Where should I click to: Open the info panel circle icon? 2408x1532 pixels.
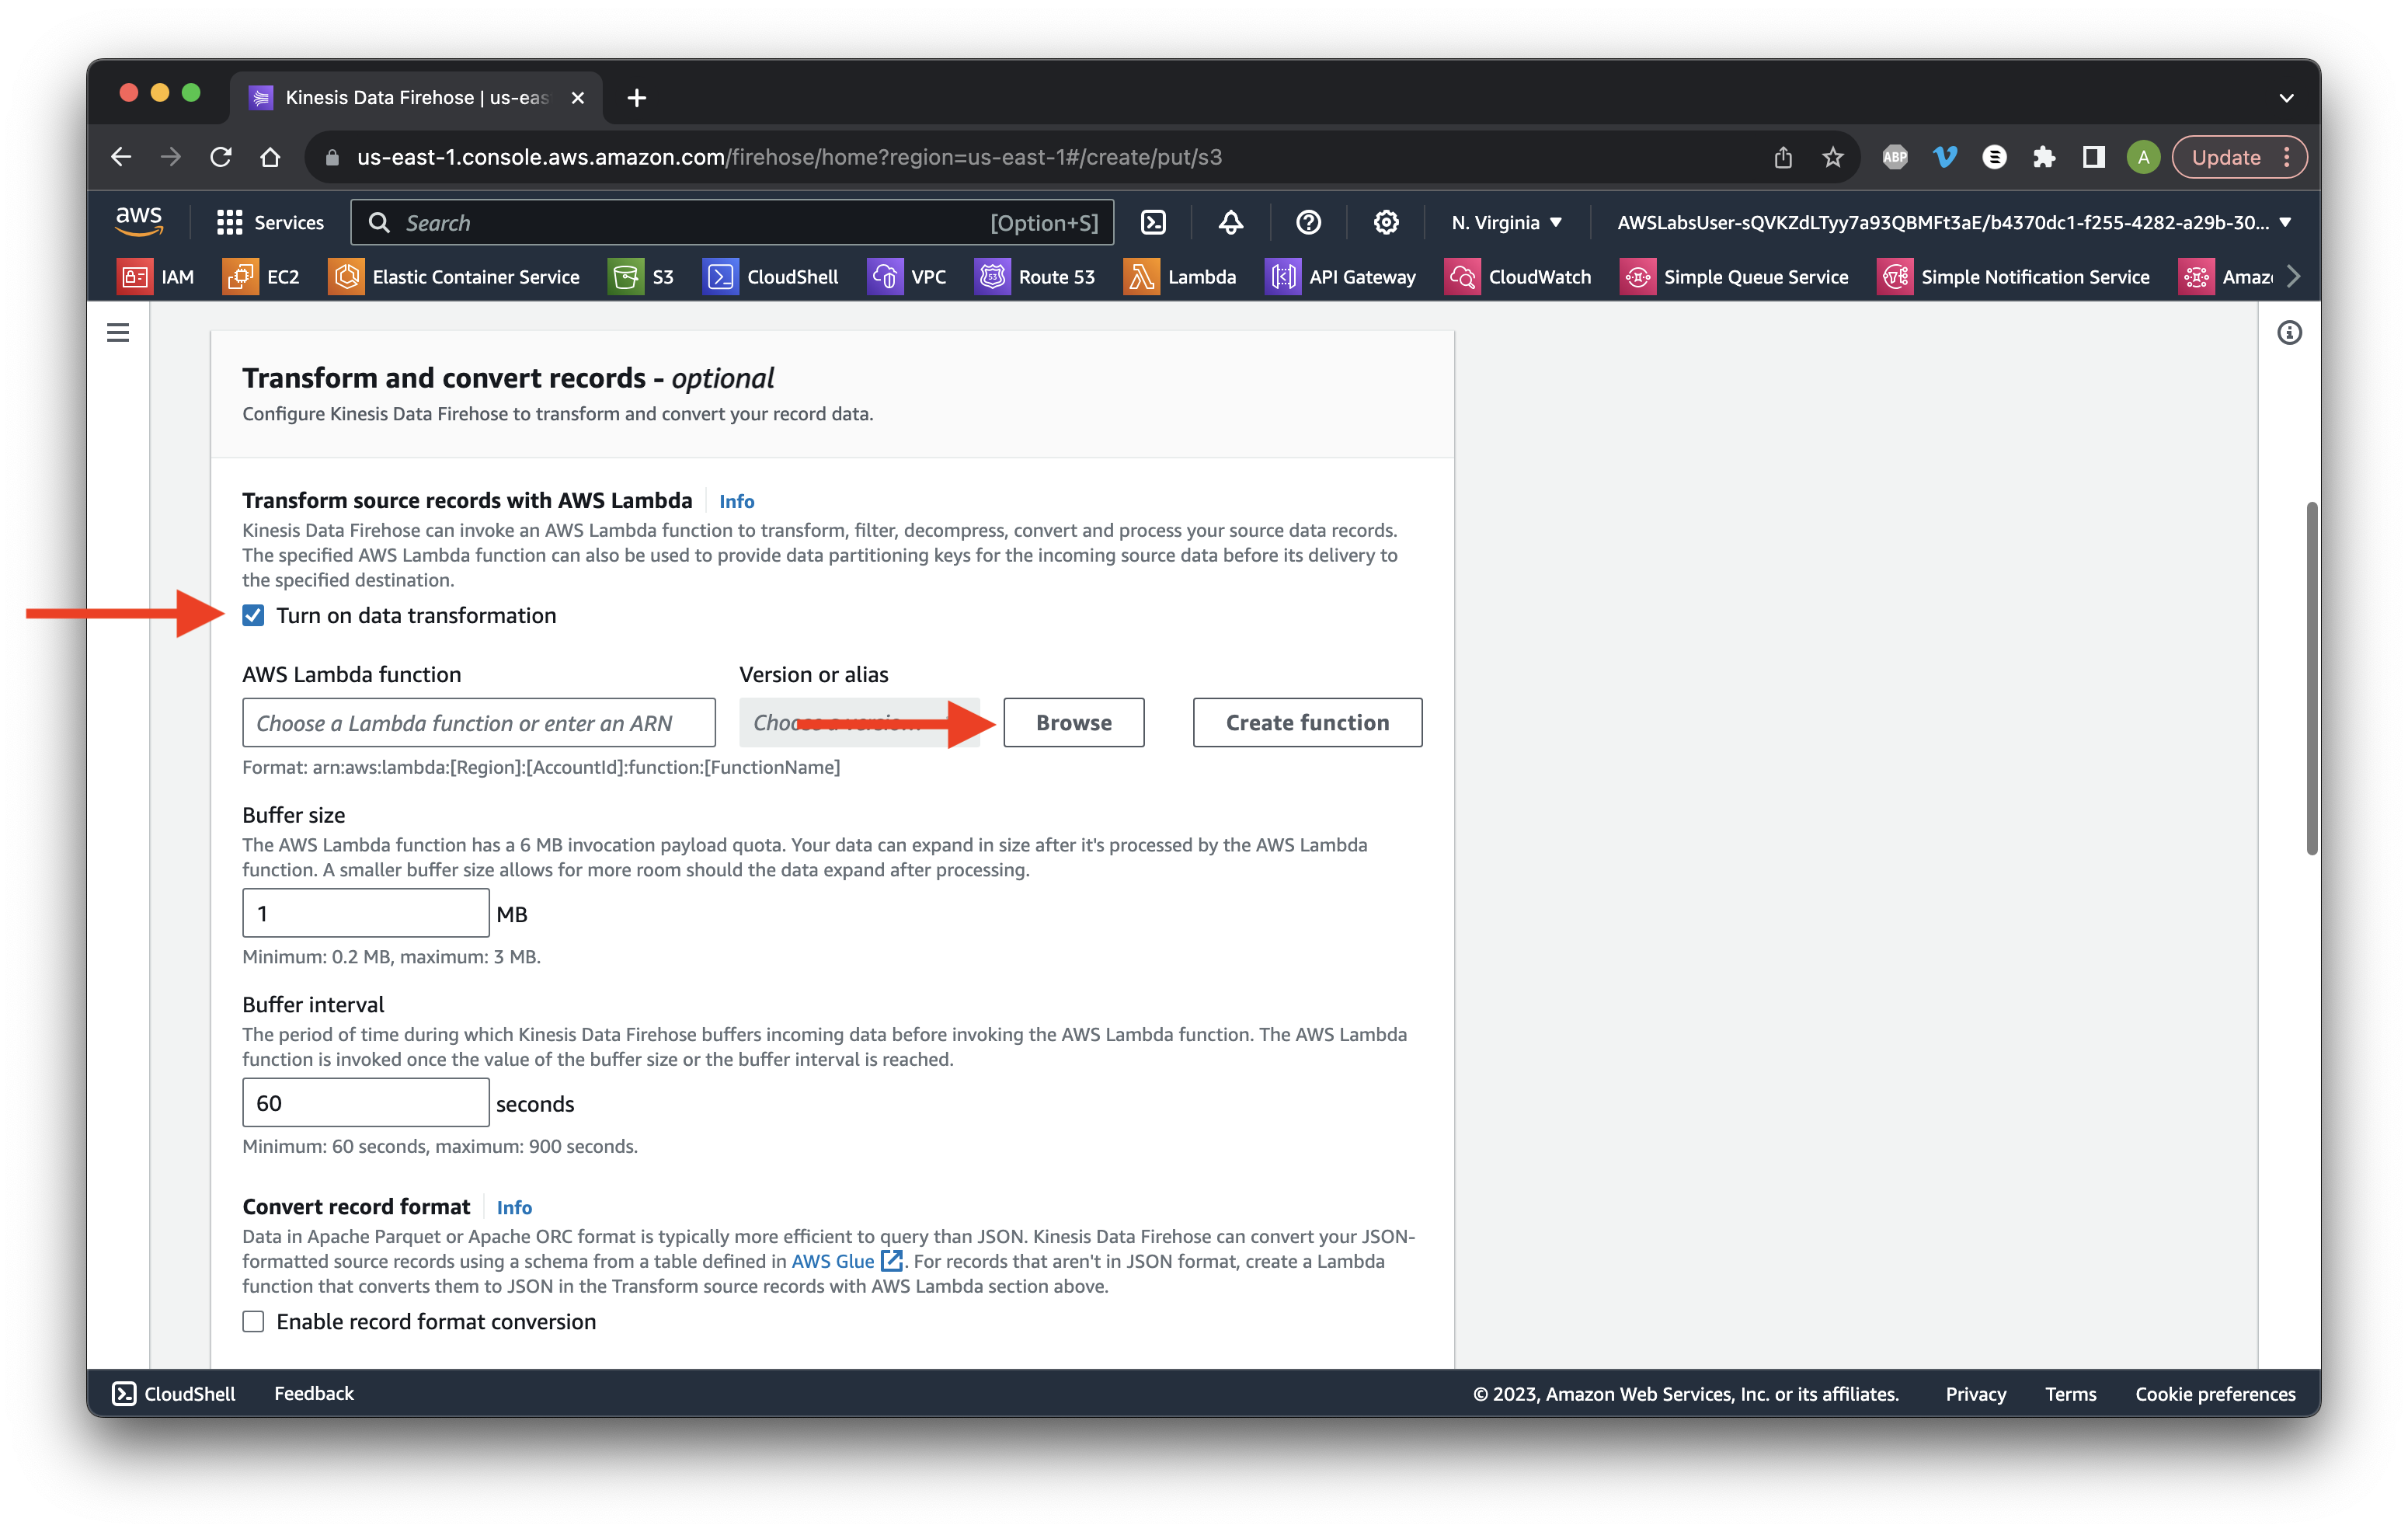2289,332
